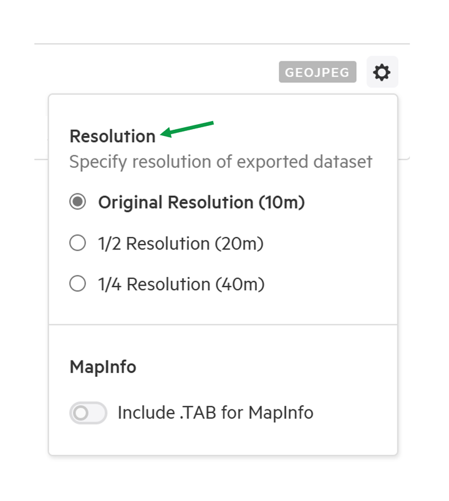
Task: Choose the 1/2 Resolution (20m) radio button
Action: [x=77, y=243]
